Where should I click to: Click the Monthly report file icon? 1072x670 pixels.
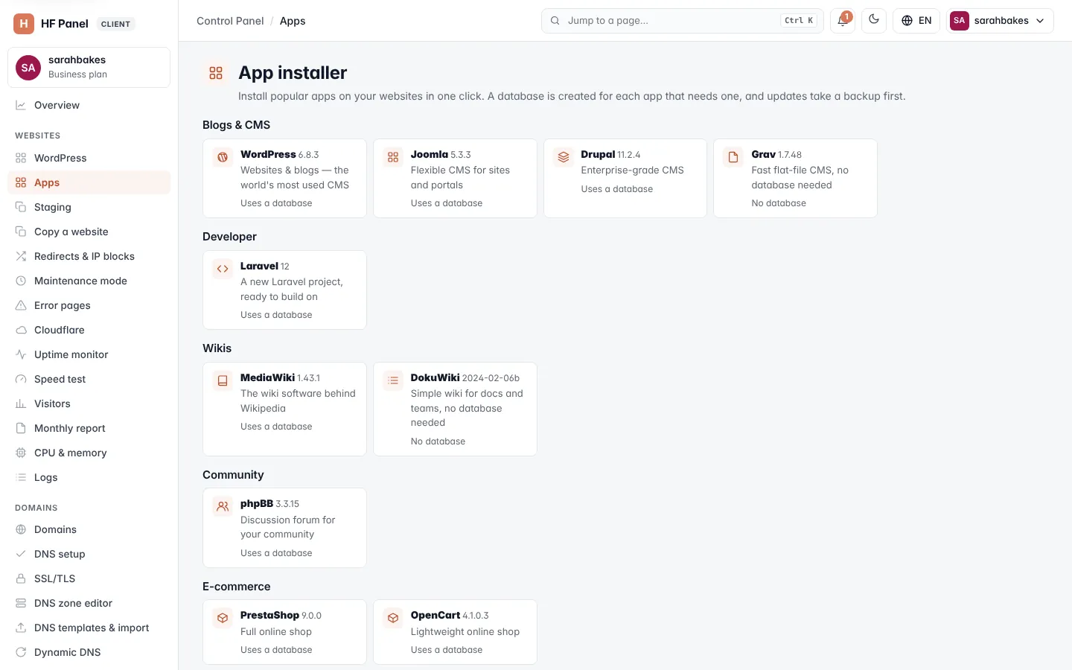tap(21, 428)
